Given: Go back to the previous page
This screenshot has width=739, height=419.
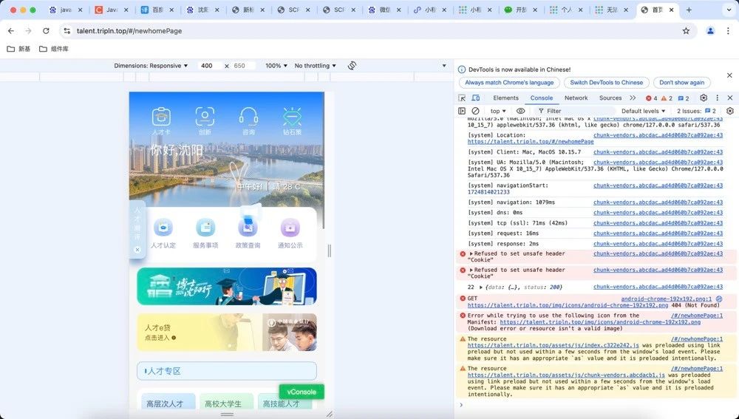Looking at the screenshot, I should [11, 30].
